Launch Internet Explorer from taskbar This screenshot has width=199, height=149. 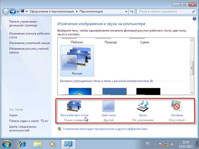(x=22, y=144)
